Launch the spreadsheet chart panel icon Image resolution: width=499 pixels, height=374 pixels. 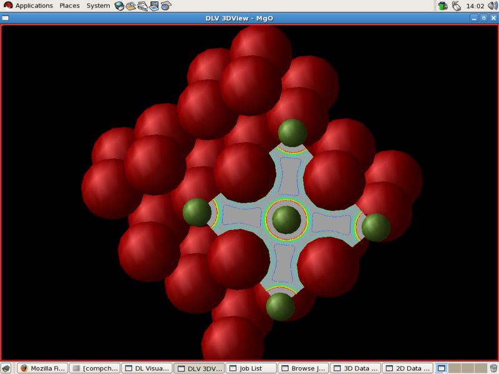point(166,6)
